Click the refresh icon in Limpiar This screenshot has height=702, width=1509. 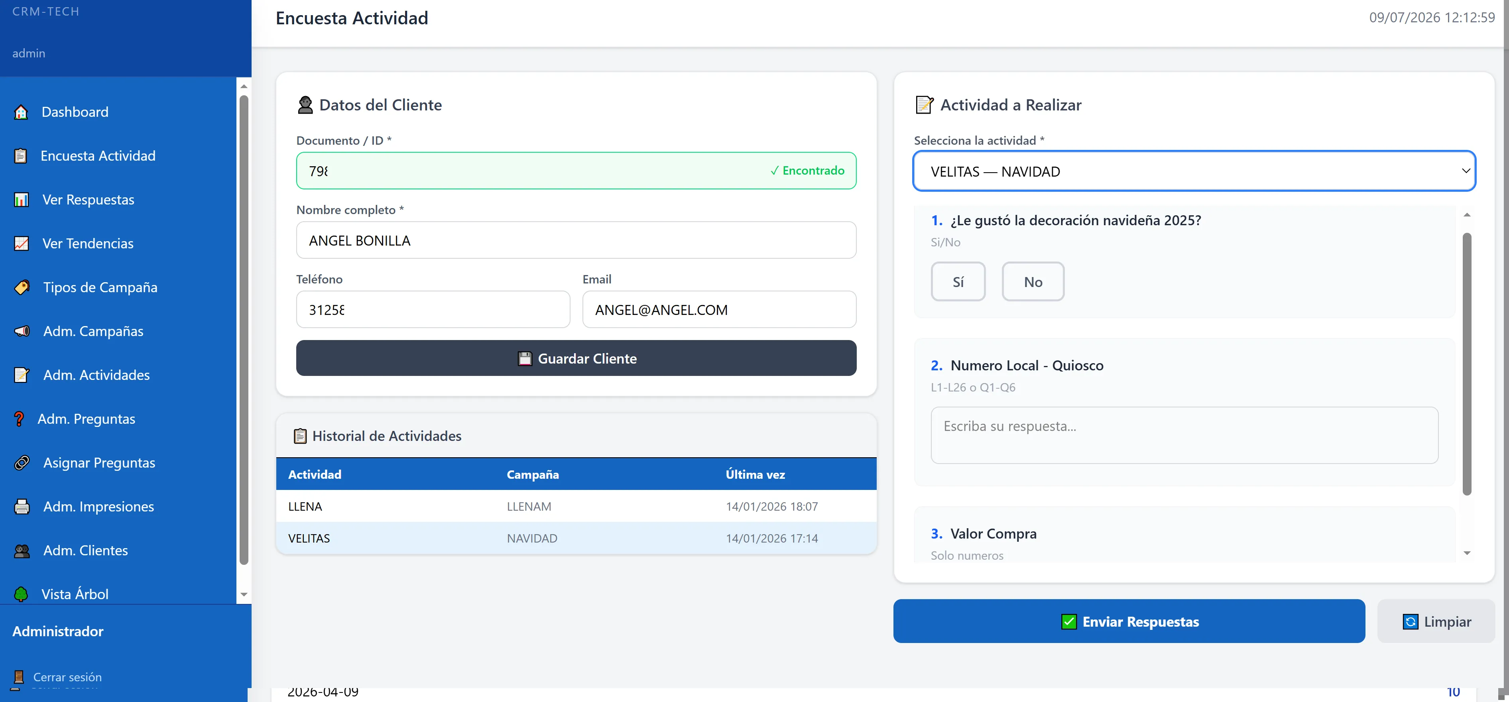tap(1411, 622)
